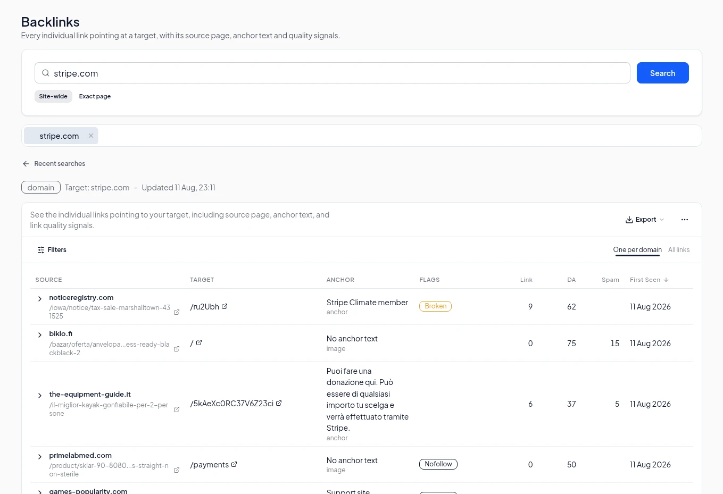This screenshot has height=494, width=723.
Task: Click DA value 62 for noticeregistry.com
Action: pos(571,307)
